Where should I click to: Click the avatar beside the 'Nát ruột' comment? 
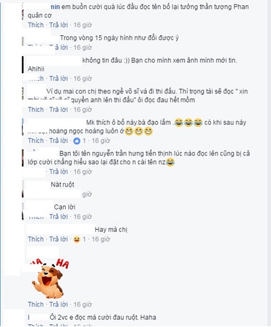[x=23, y=189]
